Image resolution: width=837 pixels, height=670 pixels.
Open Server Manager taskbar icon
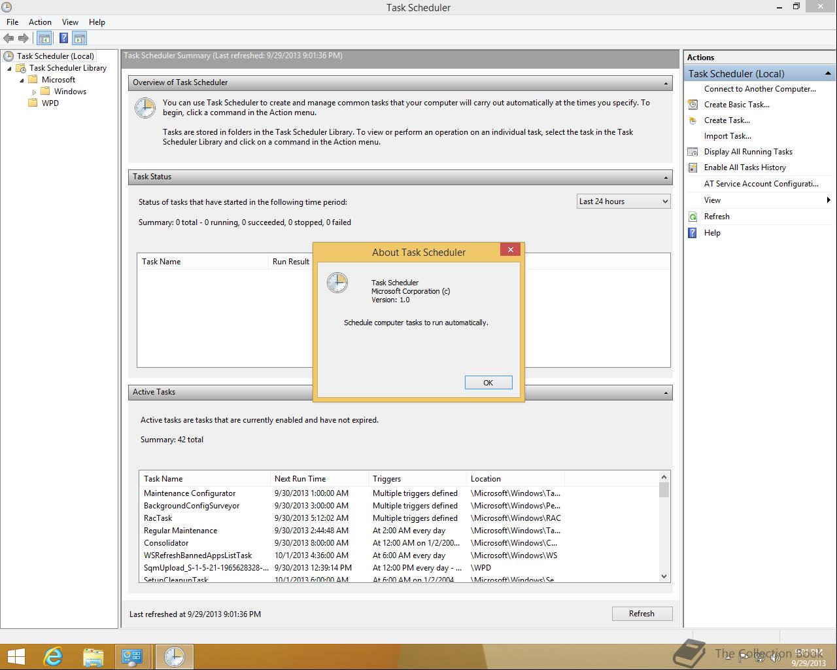pos(133,657)
